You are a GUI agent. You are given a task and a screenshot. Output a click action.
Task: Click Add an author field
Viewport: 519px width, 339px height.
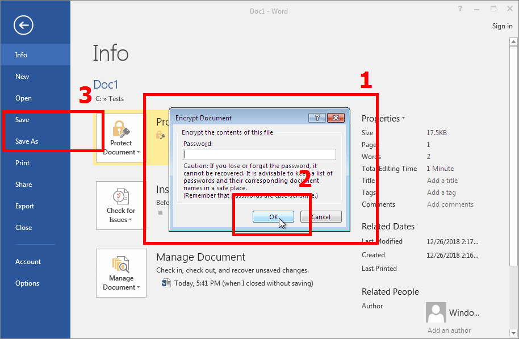(x=449, y=330)
